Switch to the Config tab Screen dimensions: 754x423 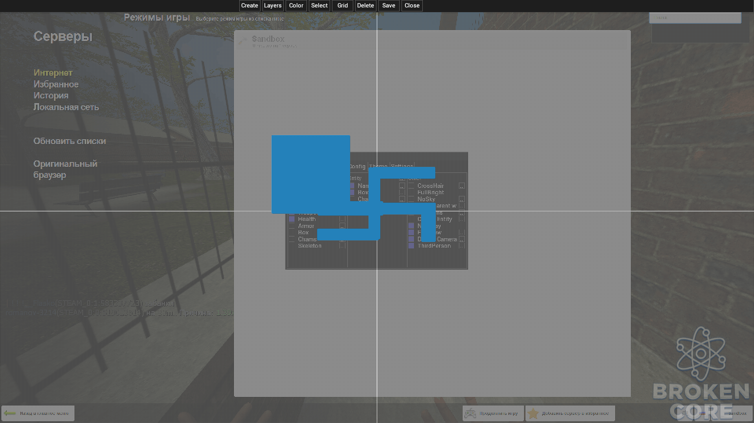click(358, 167)
